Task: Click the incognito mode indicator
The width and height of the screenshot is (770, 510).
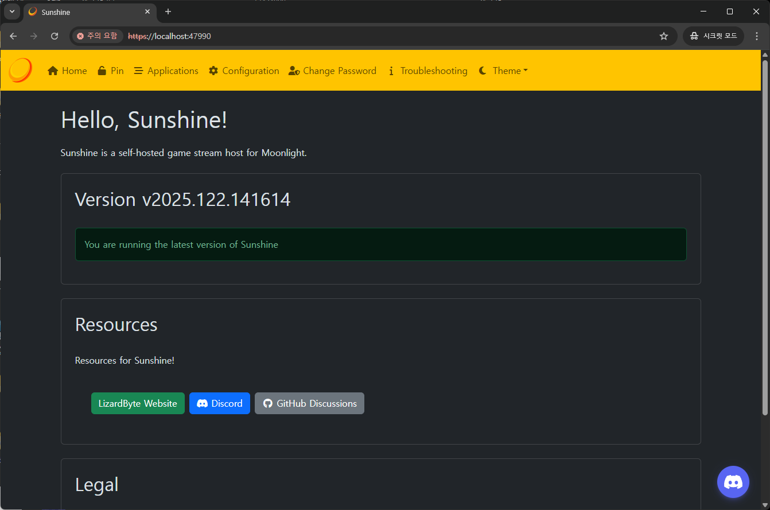Action: (713, 36)
